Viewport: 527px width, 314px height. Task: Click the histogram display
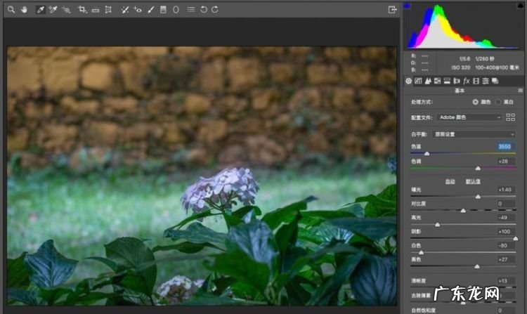[463, 26]
